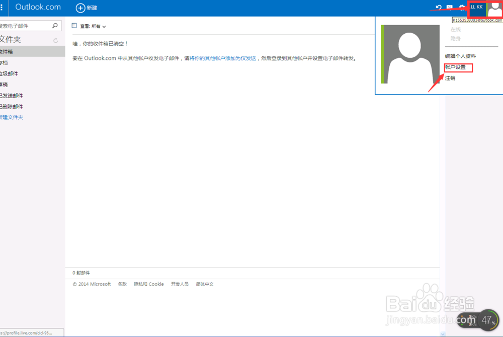Click the small profile avatar in header
503x337 pixels.
tap(494, 9)
